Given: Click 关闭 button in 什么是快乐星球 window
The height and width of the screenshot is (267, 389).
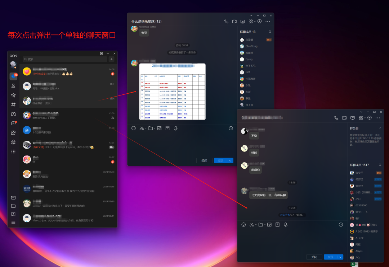Looking at the screenshot, I should pyautogui.click(x=205, y=161).
